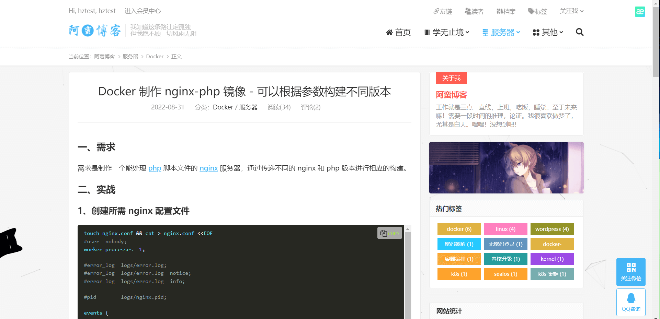Copy the nginx.conf code block
The height and width of the screenshot is (319, 660).
389,233
